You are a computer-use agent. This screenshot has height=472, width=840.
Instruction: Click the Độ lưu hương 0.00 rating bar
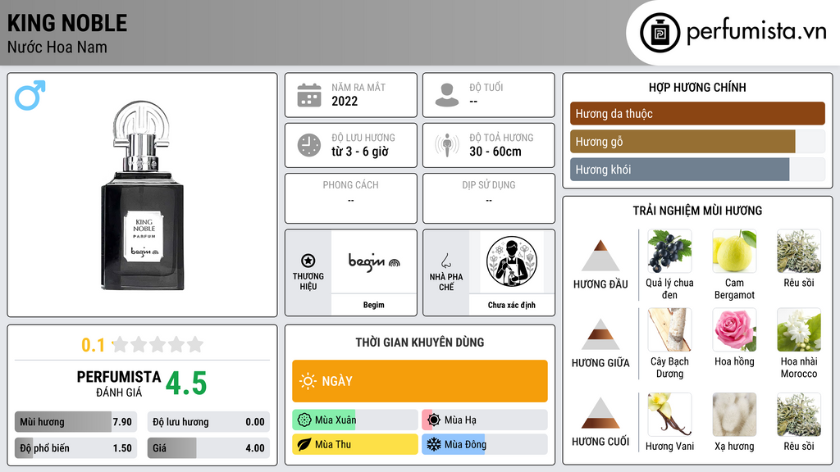(208, 422)
